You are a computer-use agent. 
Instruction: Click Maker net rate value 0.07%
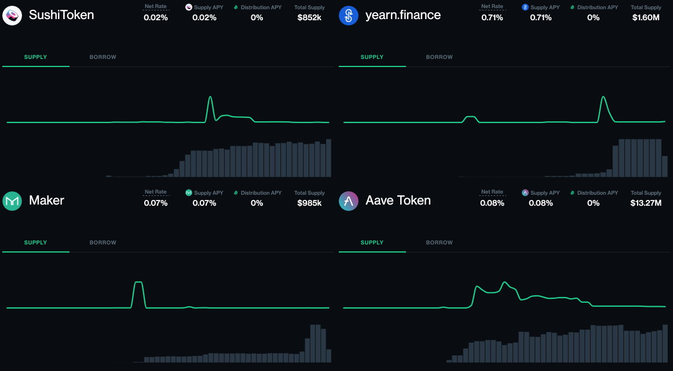[156, 203]
